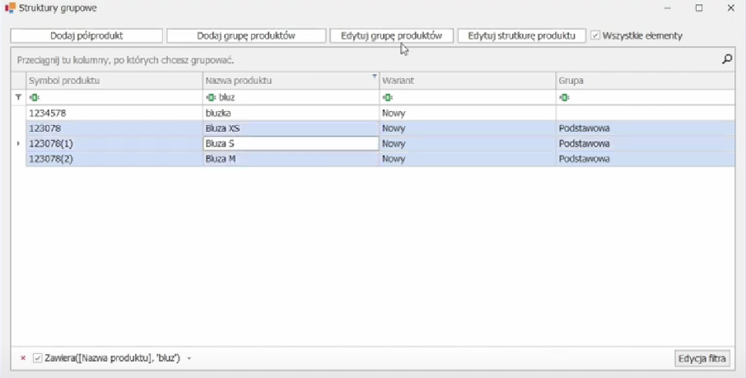746x378 pixels.
Task: Sort by the Symbol produktu column header
Action: [x=114, y=81]
